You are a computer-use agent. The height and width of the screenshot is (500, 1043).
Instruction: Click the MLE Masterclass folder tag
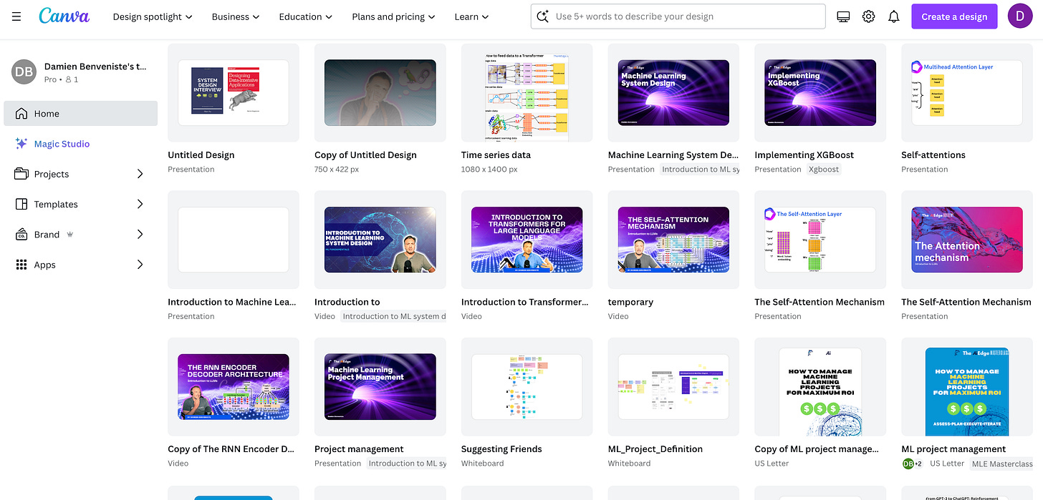[x=1002, y=464]
